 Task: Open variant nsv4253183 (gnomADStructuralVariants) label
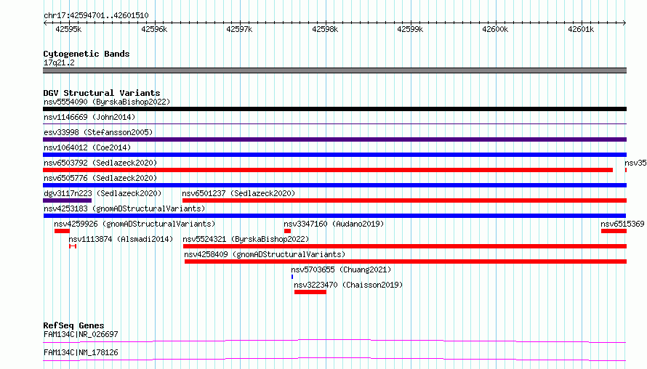tap(124, 208)
